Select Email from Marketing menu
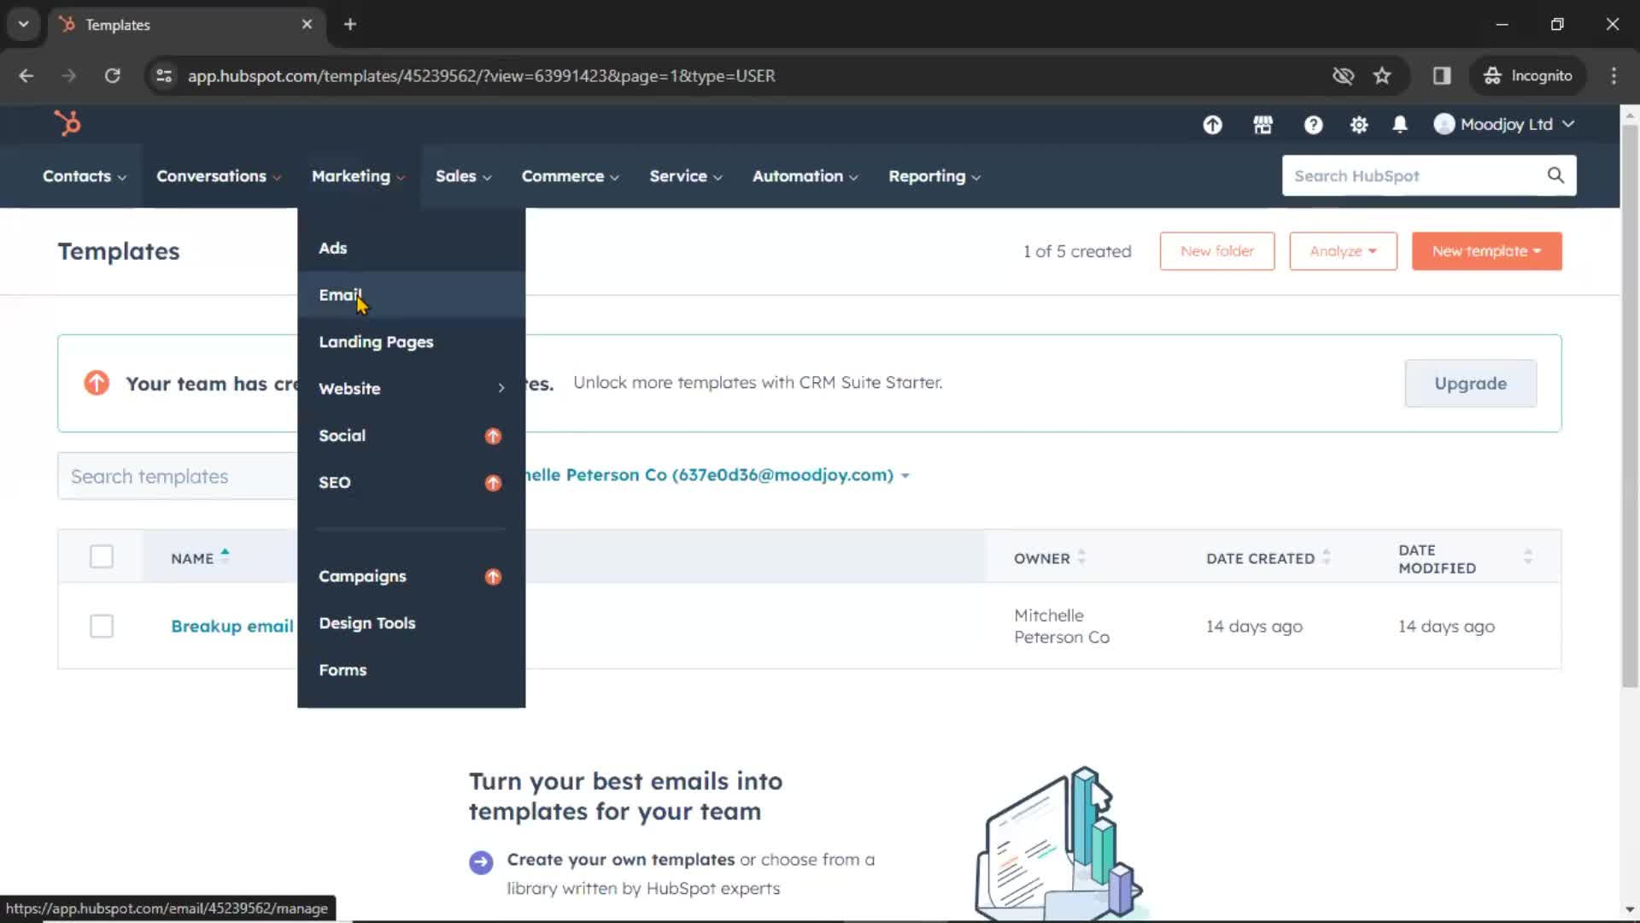 [x=339, y=294]
